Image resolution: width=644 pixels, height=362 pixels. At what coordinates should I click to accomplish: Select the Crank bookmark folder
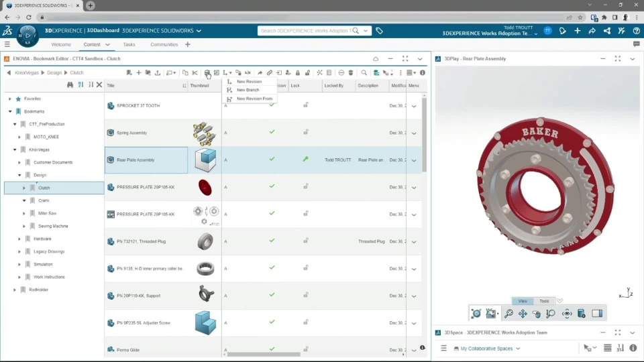pyautogui.click(x=44, y=200)
